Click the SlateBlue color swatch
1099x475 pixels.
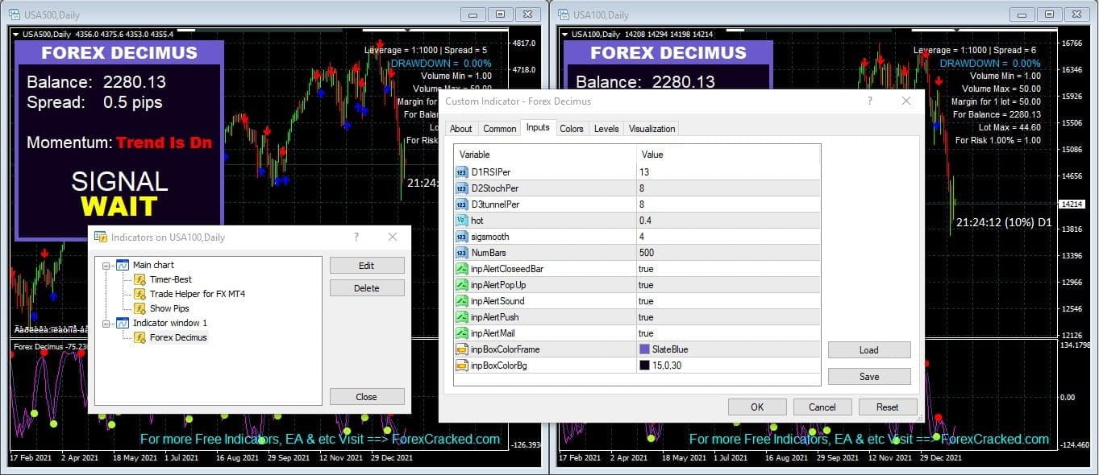click(x=644, y=349)
